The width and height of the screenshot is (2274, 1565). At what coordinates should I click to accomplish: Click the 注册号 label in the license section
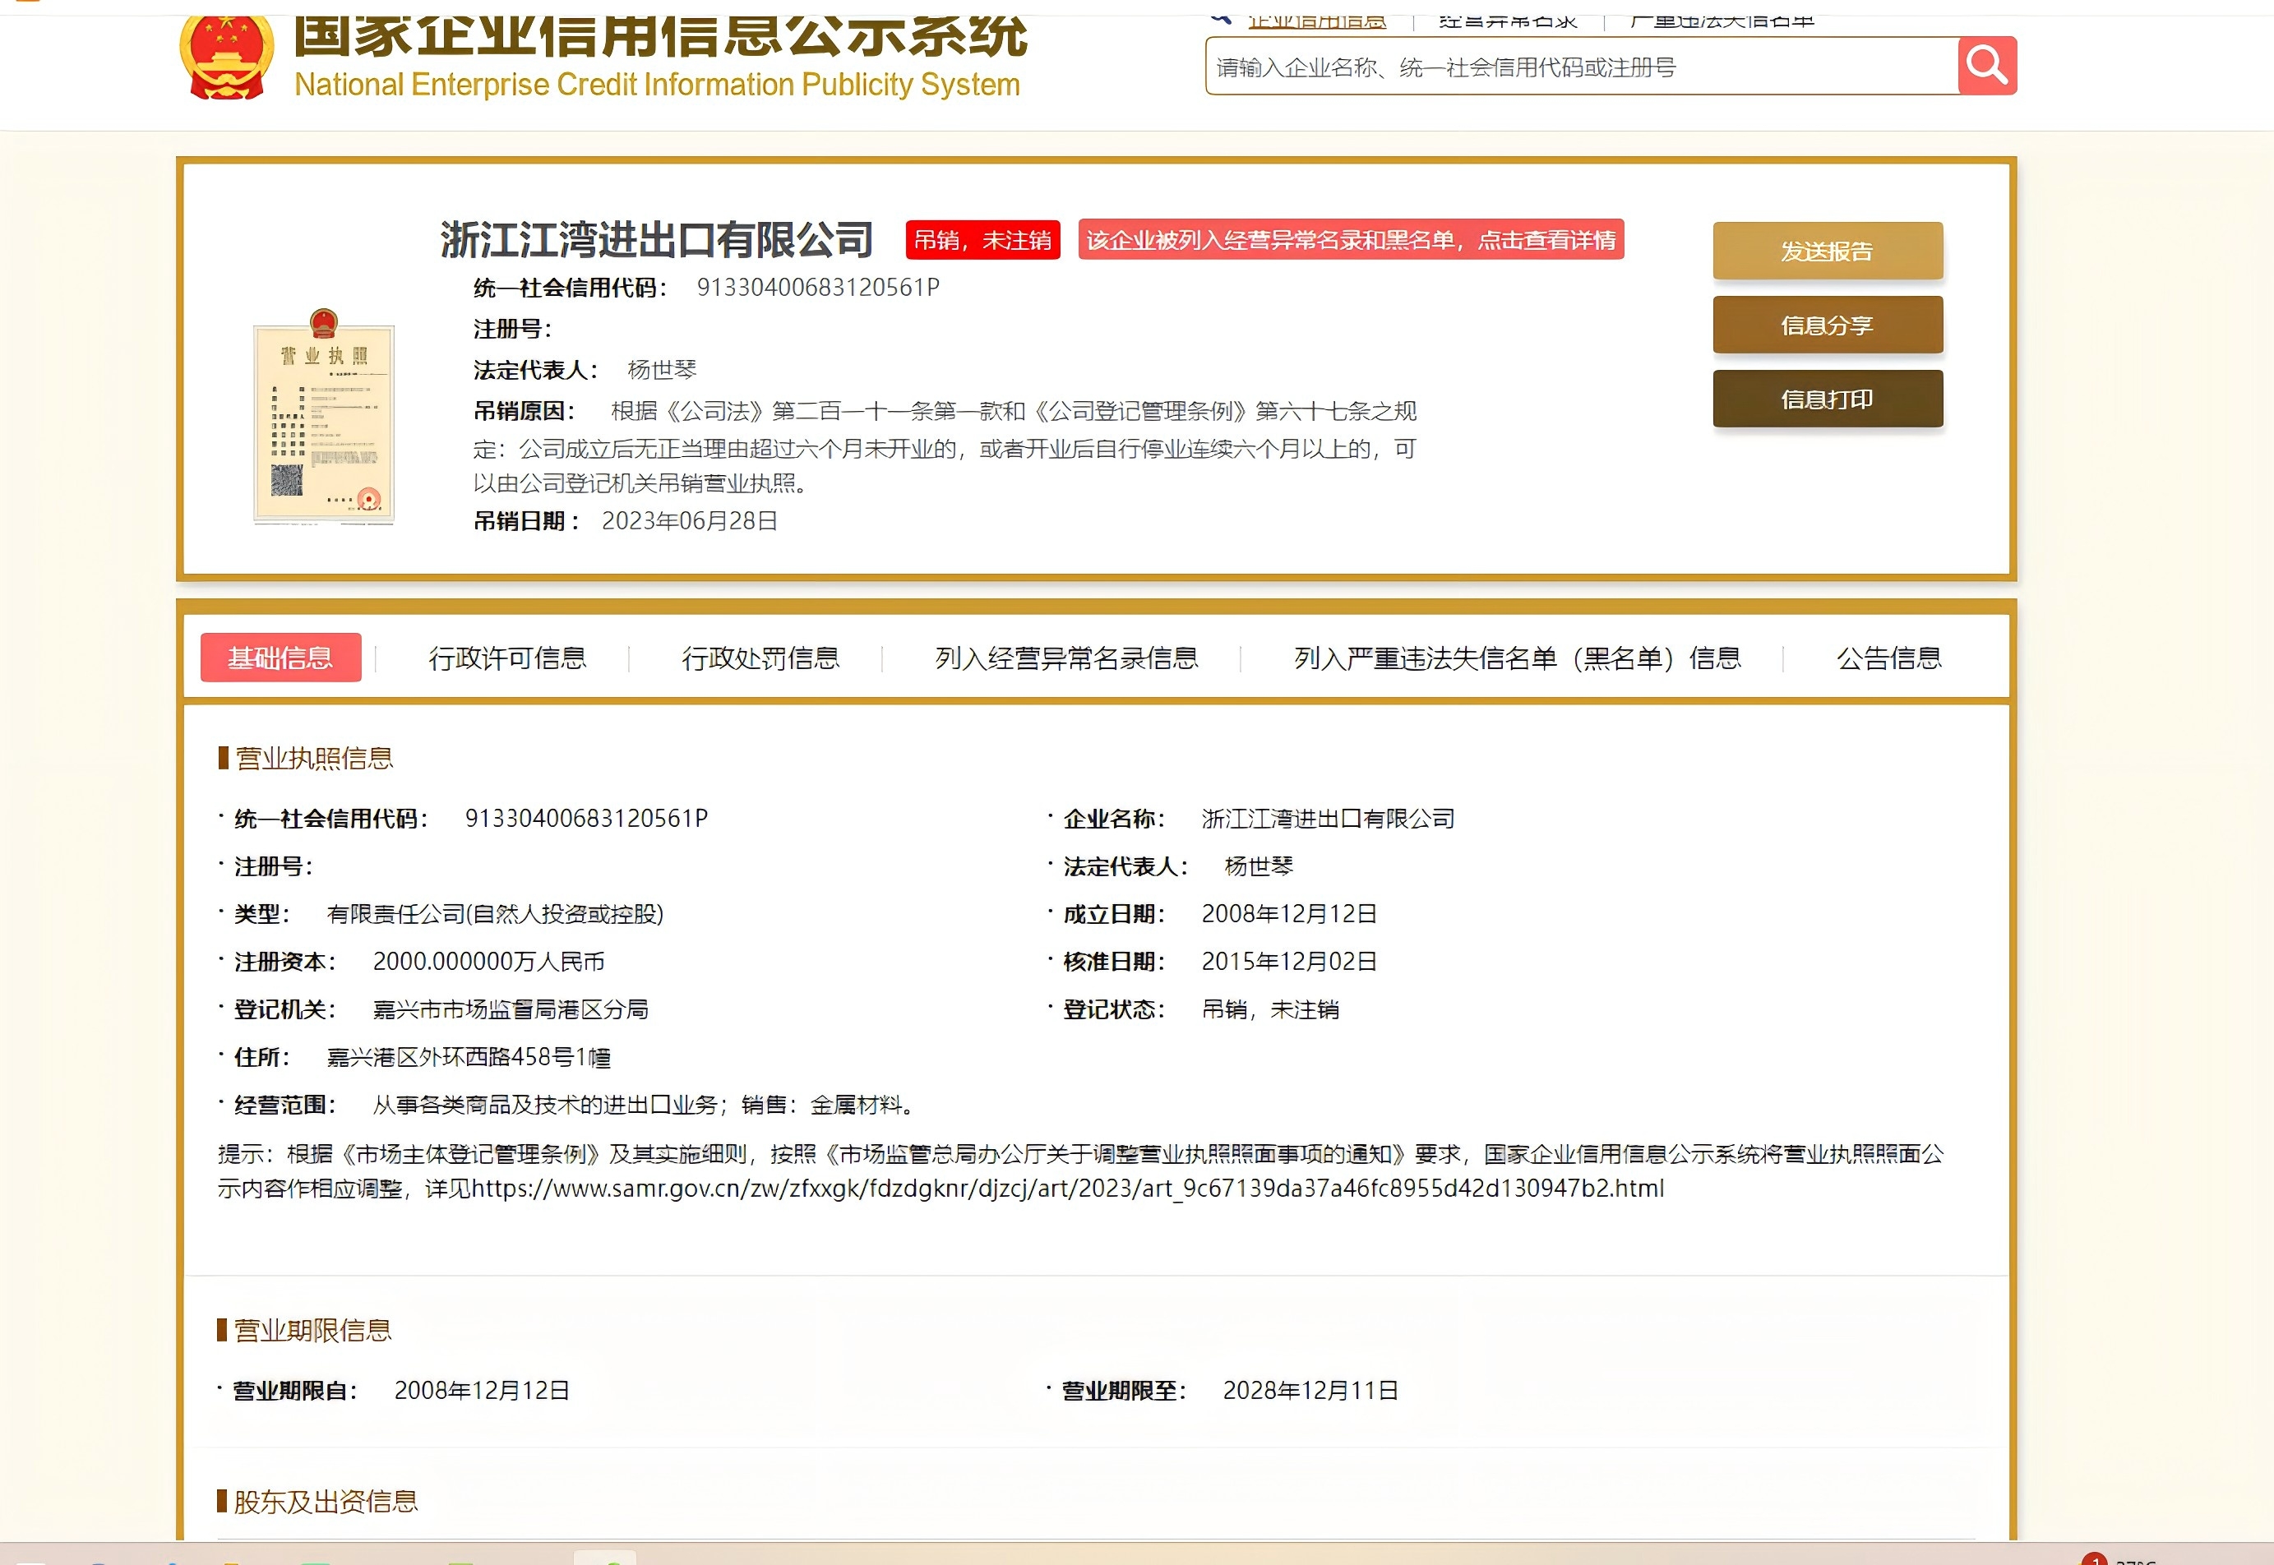[x=273, y=866]
